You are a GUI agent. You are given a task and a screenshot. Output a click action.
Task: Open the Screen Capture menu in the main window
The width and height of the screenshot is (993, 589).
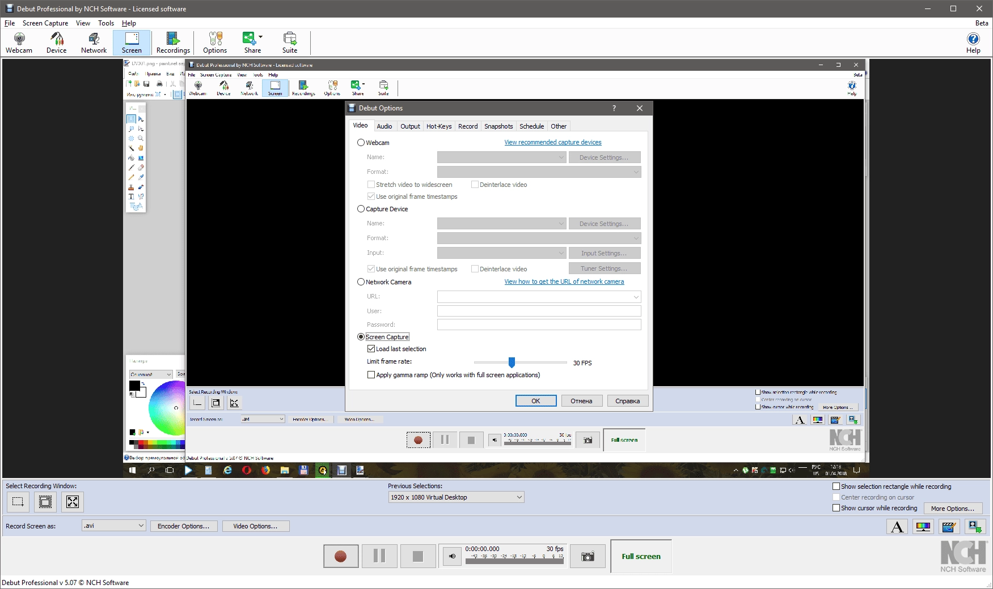coord(45,23)
